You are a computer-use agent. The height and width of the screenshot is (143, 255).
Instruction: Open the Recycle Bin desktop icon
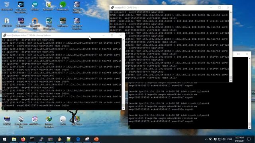tap(7, 6)
